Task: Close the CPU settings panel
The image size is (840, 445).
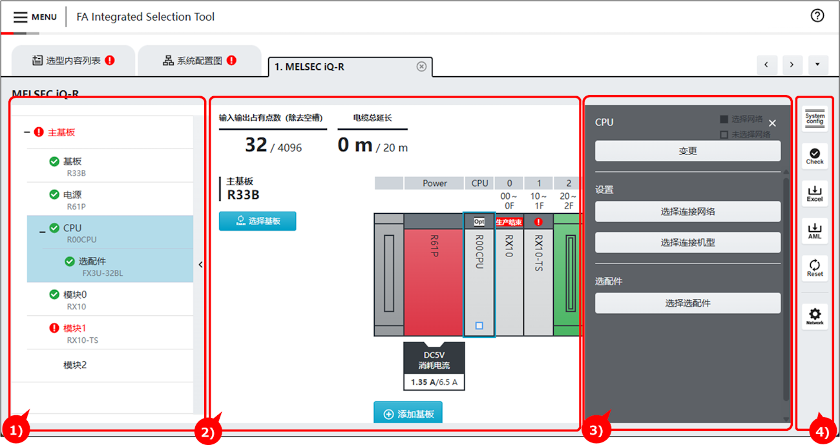Action: click(772, 123)
